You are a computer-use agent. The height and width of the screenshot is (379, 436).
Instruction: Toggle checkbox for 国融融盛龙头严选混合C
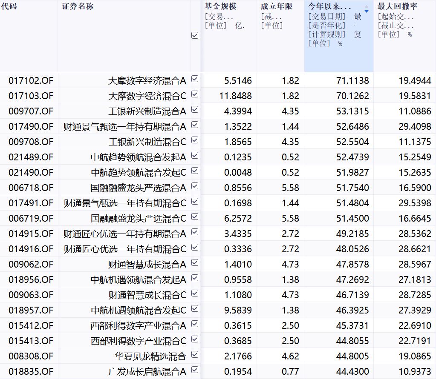(195, 217)
